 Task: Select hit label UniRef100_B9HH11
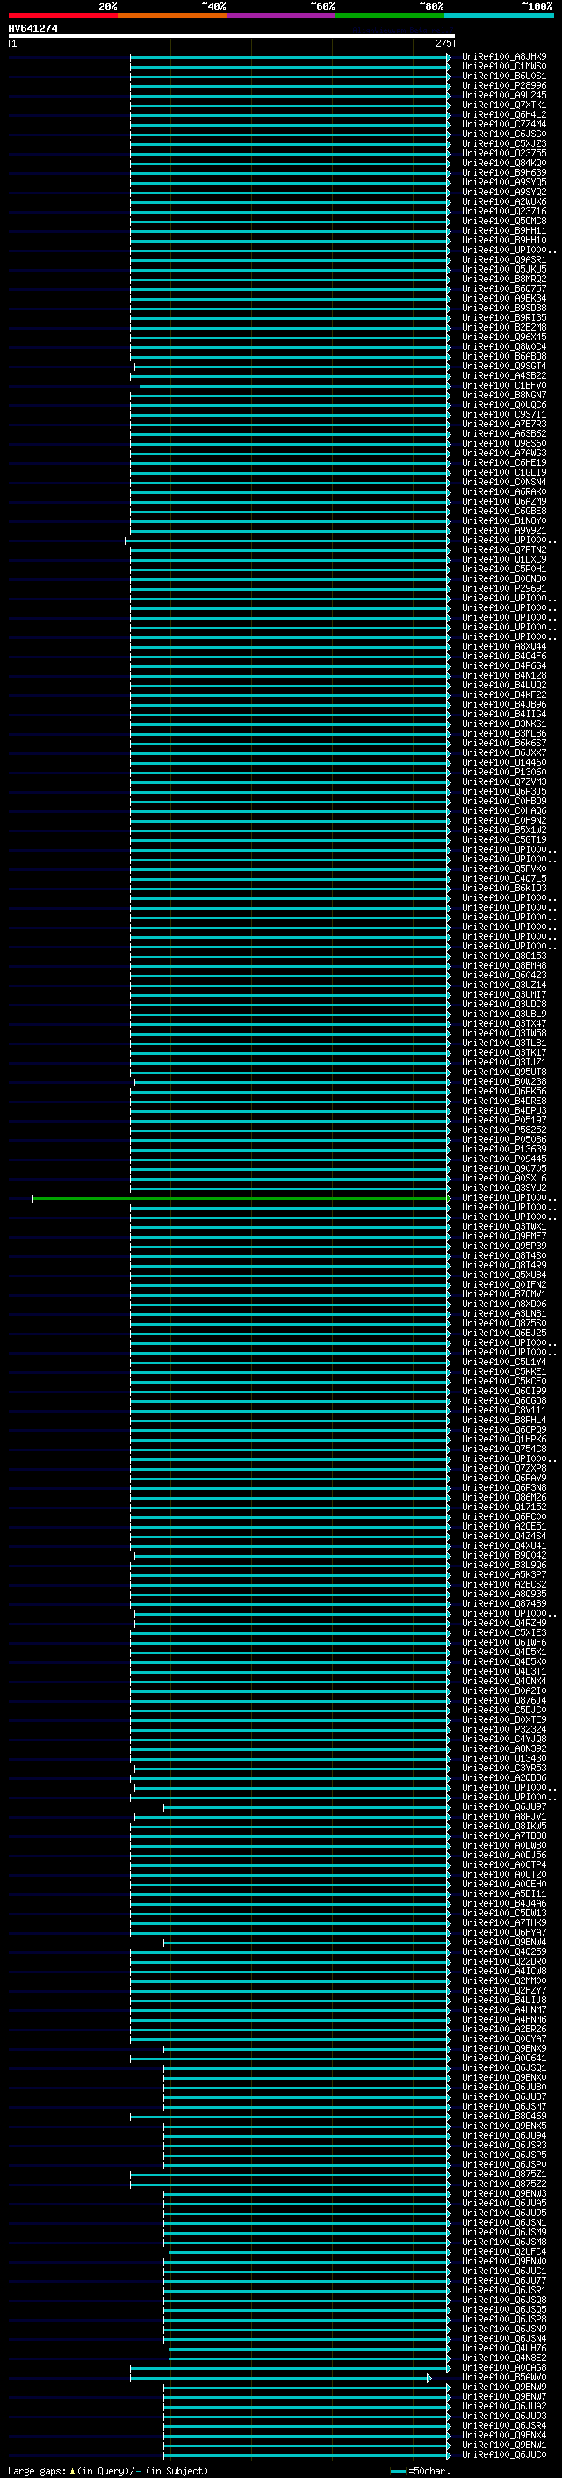pyautogui.click(x=504, y=231)
